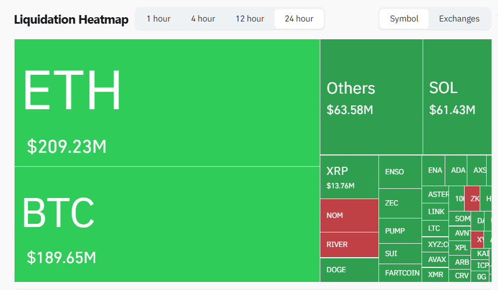Click the BTC $189.65M tile
Viewport: 498px width, 290px height.
pos(167,224)
